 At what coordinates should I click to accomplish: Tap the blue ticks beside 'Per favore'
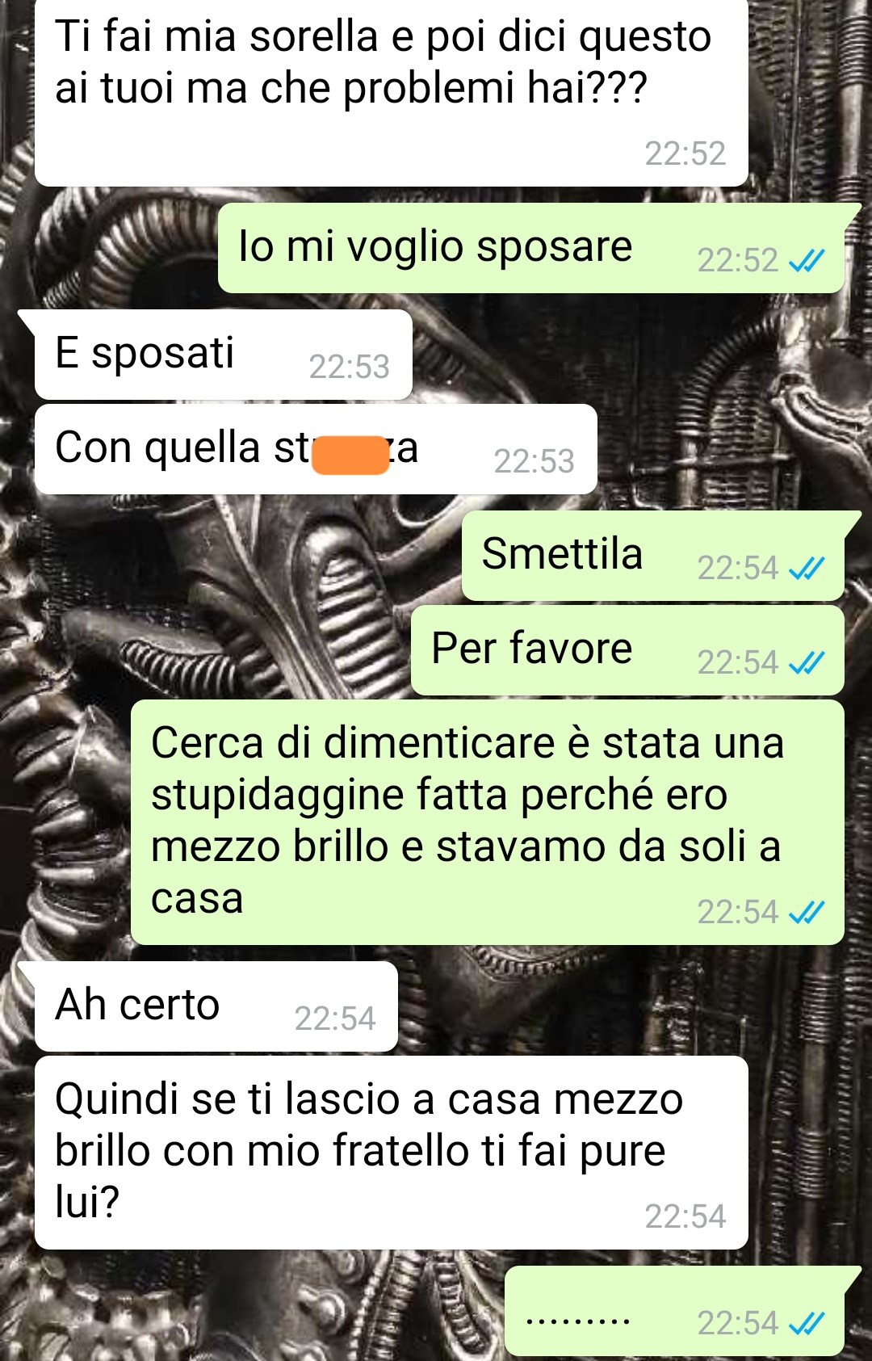pos(806,663)
